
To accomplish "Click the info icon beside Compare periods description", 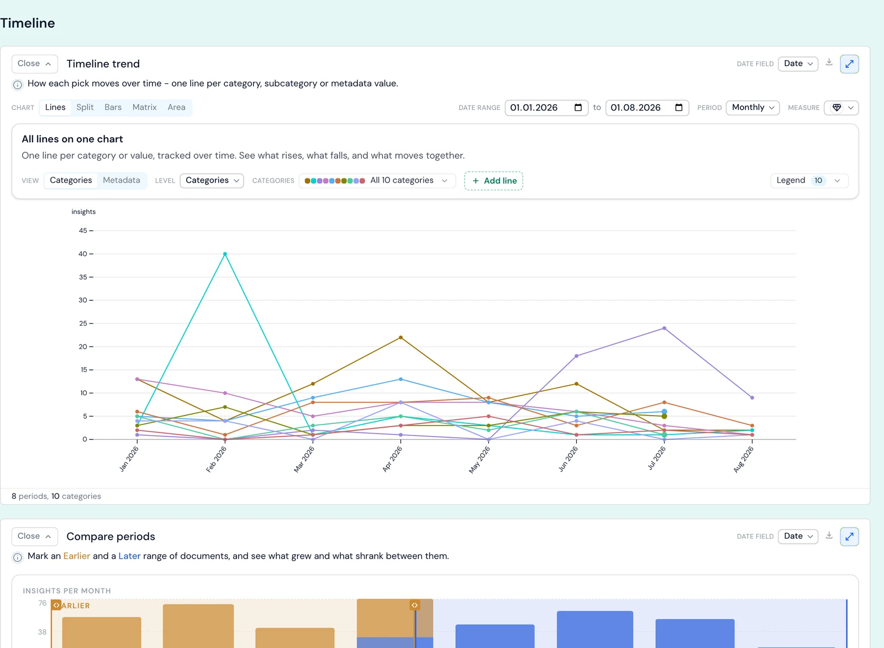I will pyautogui.click(x=18, y=557).
